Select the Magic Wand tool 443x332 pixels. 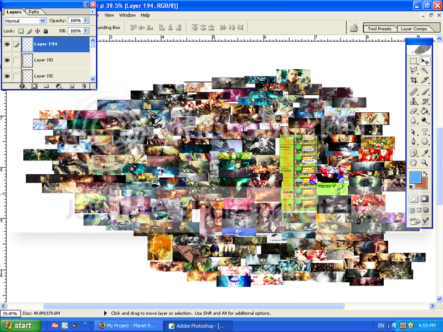425,71
